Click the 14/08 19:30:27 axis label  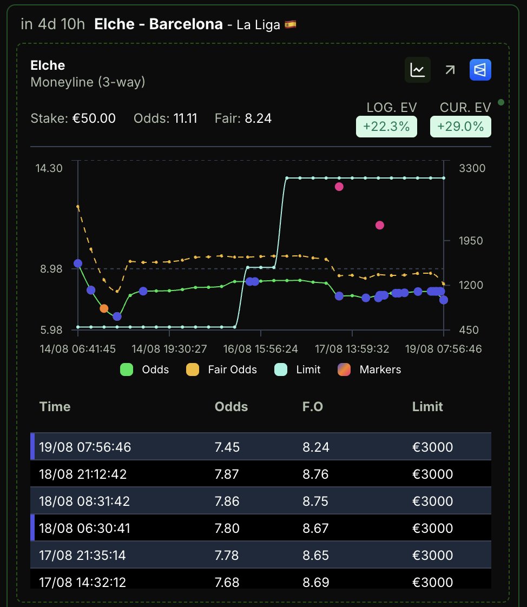point(169,349)
